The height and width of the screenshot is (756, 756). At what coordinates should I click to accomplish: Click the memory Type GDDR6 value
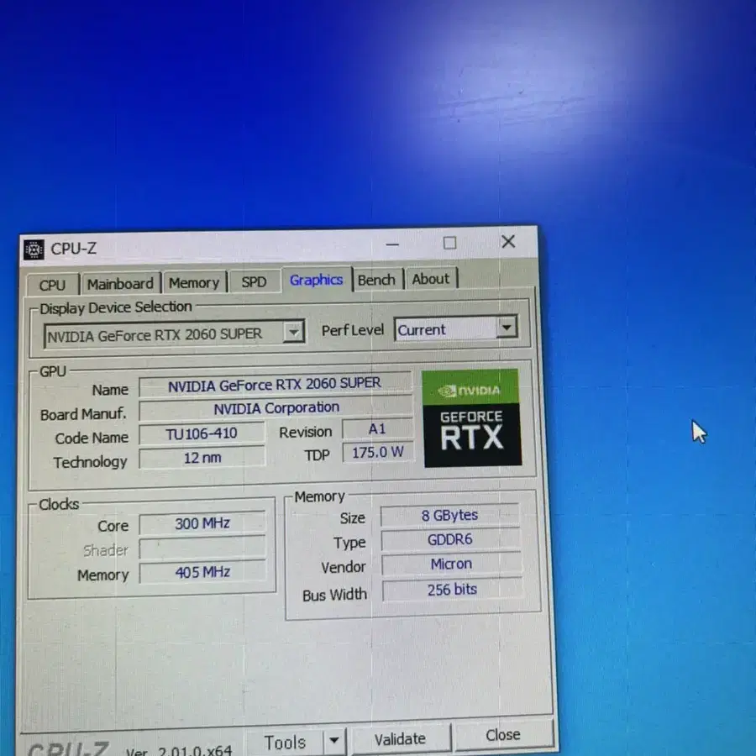[451, 539]
